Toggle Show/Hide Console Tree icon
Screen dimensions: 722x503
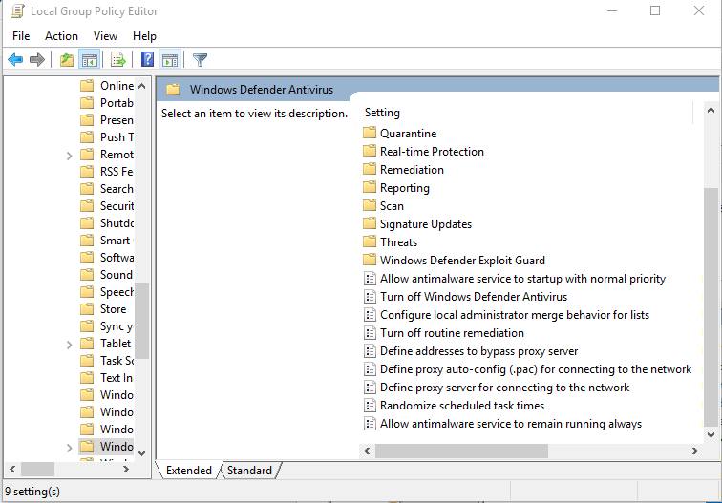point(90,60)
